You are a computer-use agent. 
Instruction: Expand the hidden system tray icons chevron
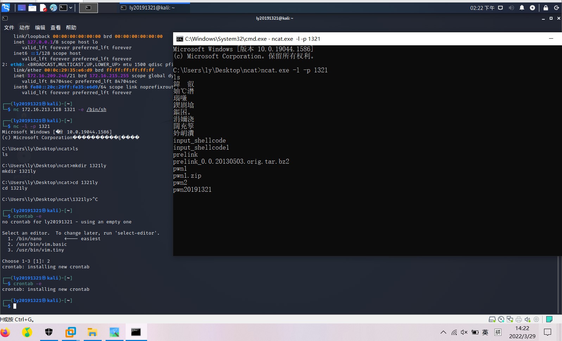443,332
